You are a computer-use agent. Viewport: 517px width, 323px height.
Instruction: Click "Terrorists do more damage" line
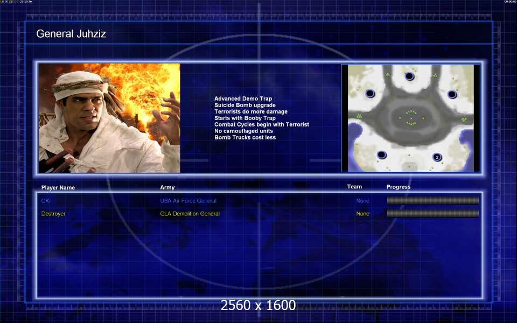coord(251,111)
